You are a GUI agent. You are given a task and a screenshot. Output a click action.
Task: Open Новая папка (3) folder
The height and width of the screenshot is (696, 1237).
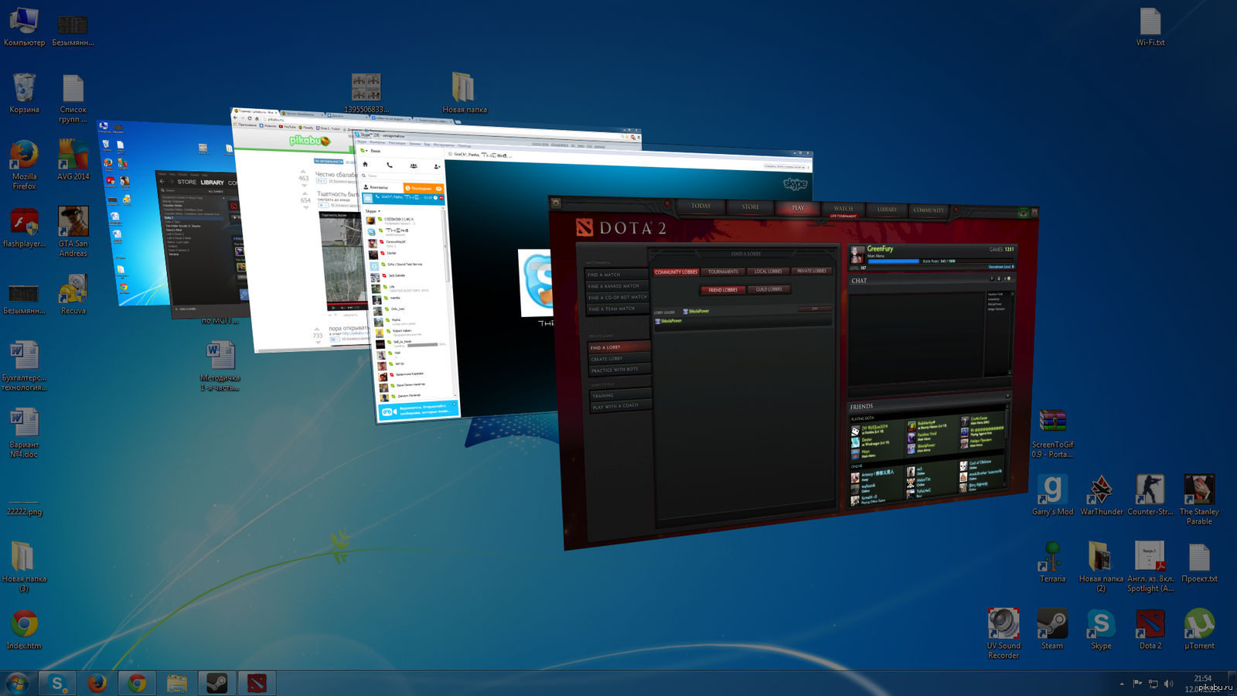tap(24, 568)
